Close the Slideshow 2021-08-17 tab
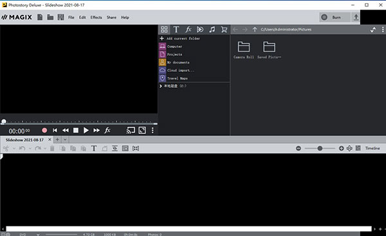This screenshot has height=236, width=386. click(x=50, y=140)
